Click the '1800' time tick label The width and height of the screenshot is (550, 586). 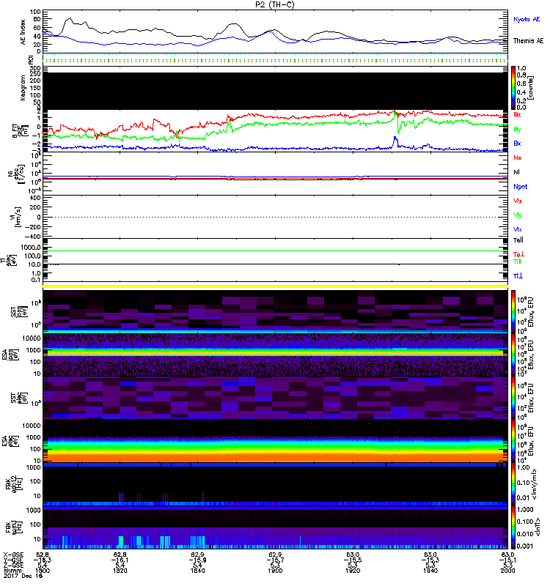43,571
